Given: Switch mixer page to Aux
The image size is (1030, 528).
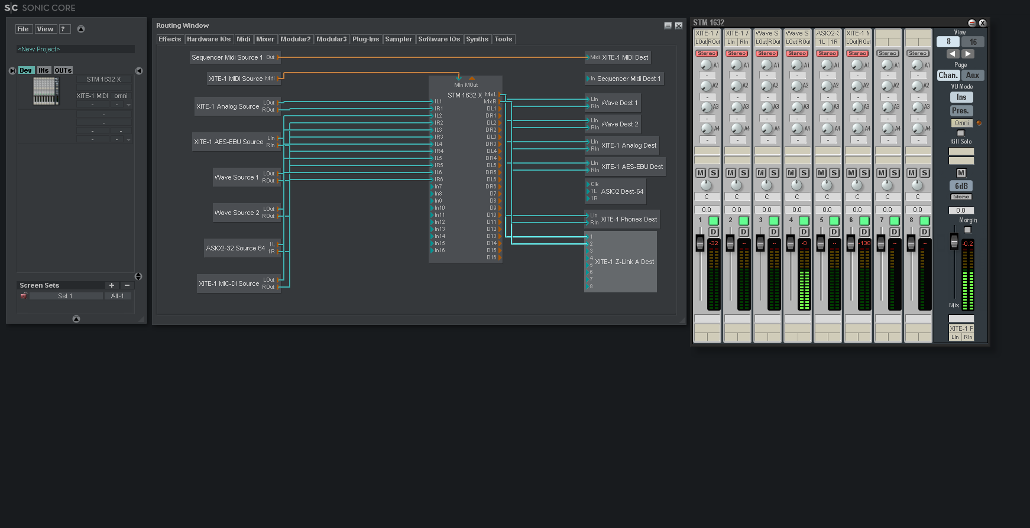Looking at the screenshot, I should point(973,76).
